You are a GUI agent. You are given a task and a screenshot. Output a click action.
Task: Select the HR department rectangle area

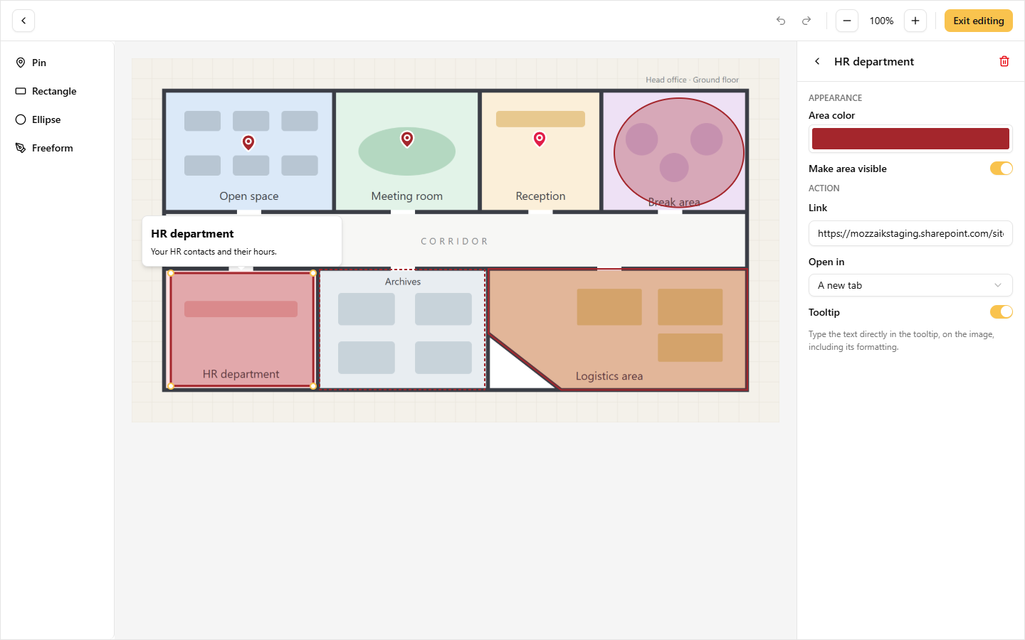pos(242,329)
